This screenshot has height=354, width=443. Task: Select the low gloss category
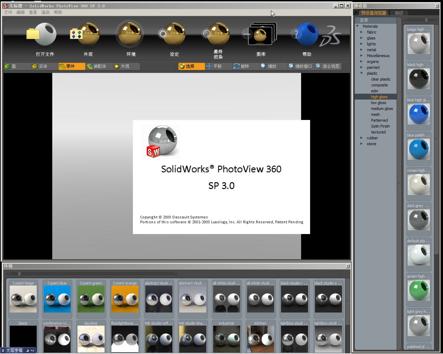pyautogui.click(x=378, y=103)
